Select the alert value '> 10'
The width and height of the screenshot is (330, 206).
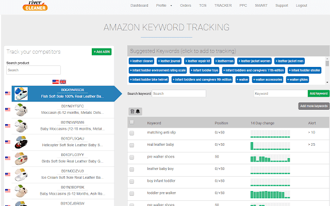[311, 132]
